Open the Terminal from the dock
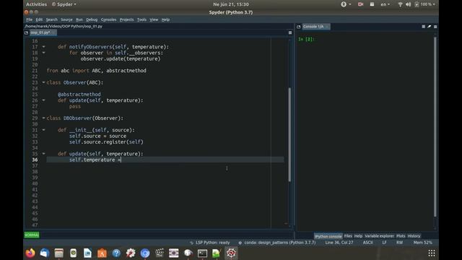The image size is (462, 260). 202,253
